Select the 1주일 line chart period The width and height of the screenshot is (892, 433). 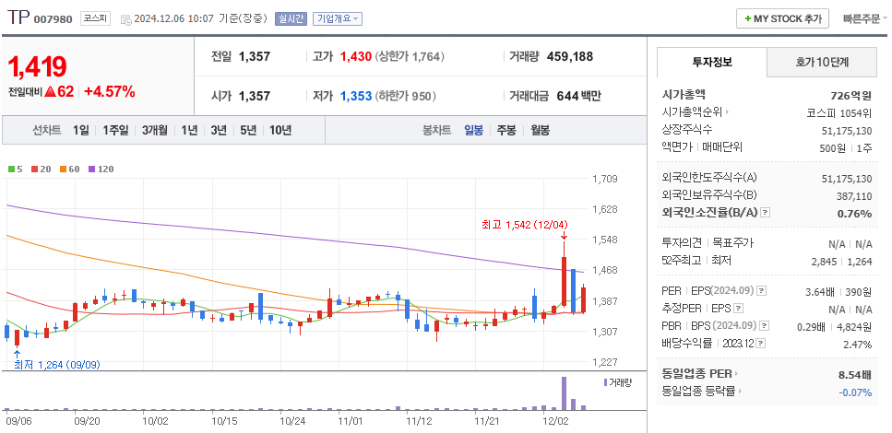[115, 130]
